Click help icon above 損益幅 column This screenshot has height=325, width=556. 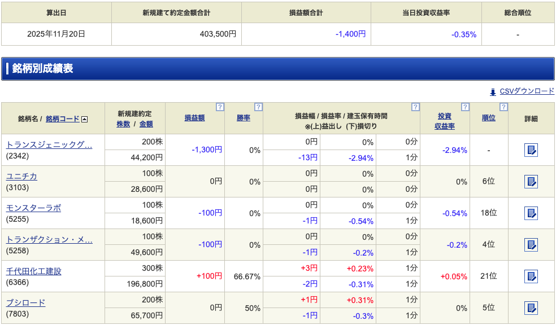pos(415,107)
